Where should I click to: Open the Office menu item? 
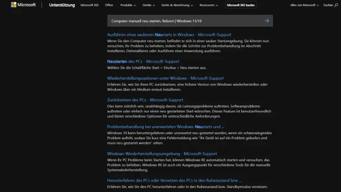coord(109,5)
